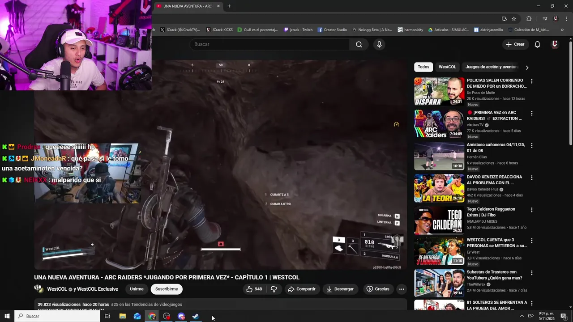Open options for Subastas de Trasteros video

coord(532,273)
